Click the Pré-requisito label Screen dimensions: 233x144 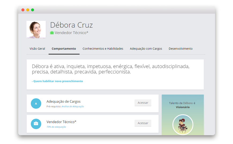click(54, 106)
